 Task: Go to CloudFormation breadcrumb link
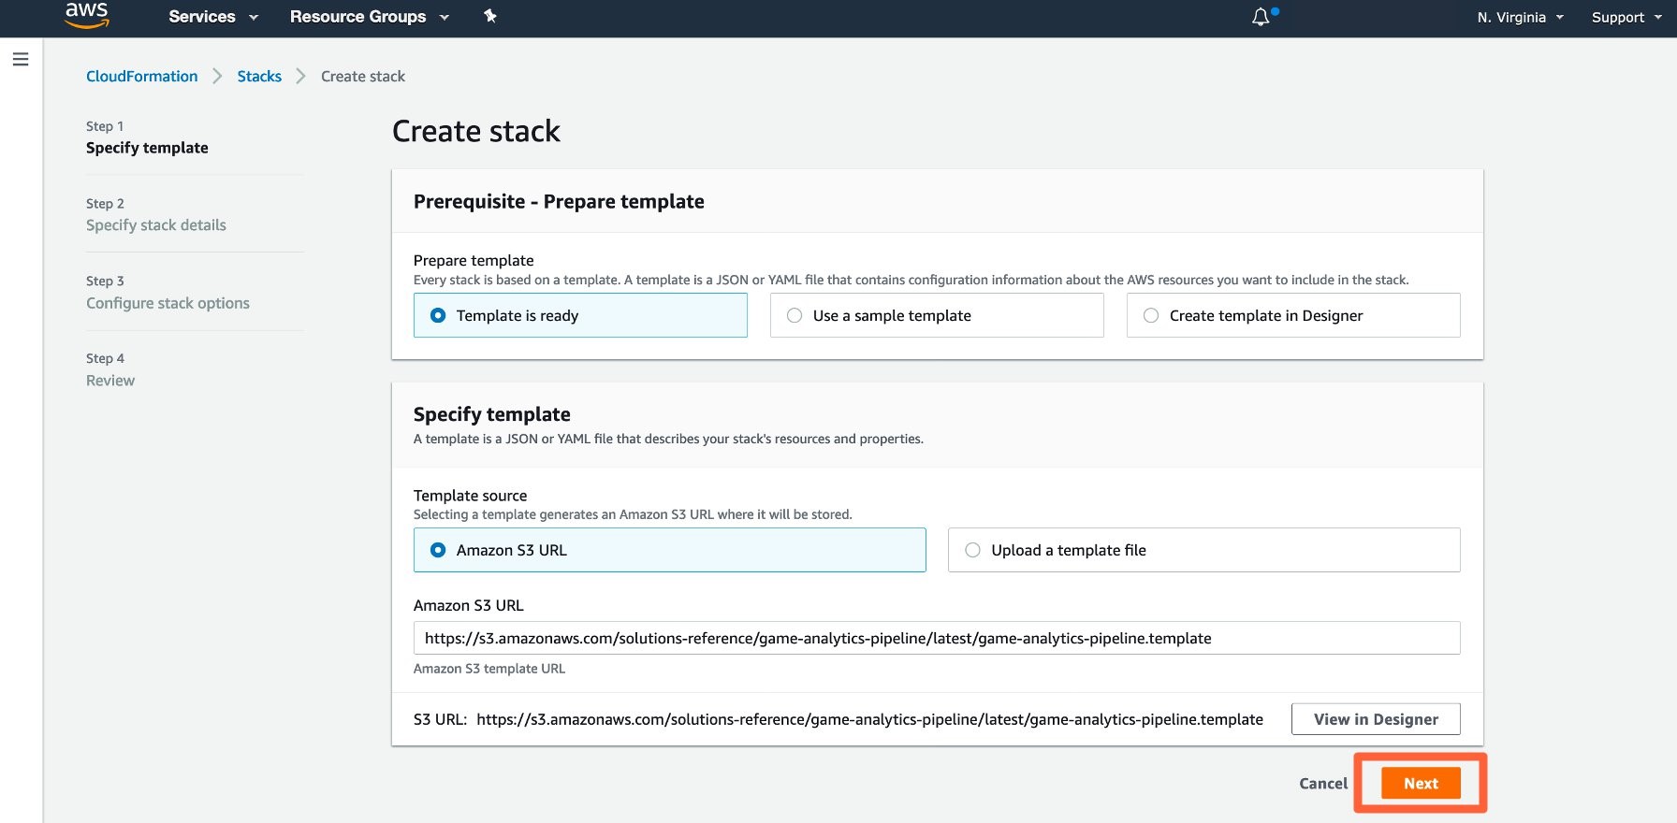(142, 77)
